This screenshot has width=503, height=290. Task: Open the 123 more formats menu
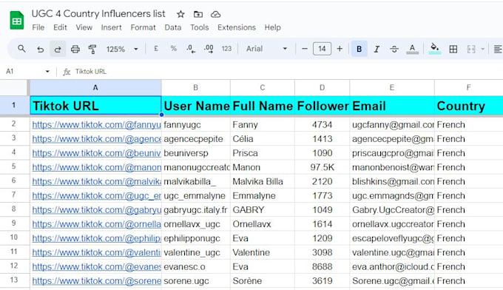226,49
